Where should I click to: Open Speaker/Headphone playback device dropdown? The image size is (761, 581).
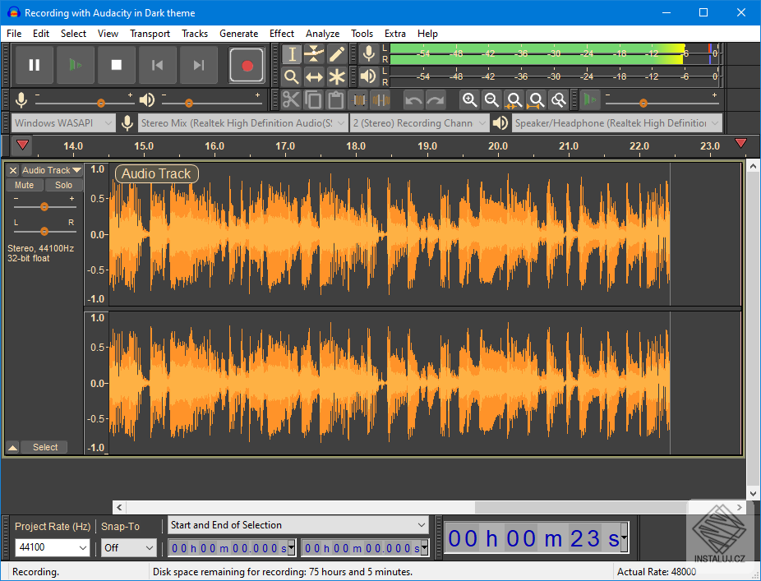pos(617,123)
